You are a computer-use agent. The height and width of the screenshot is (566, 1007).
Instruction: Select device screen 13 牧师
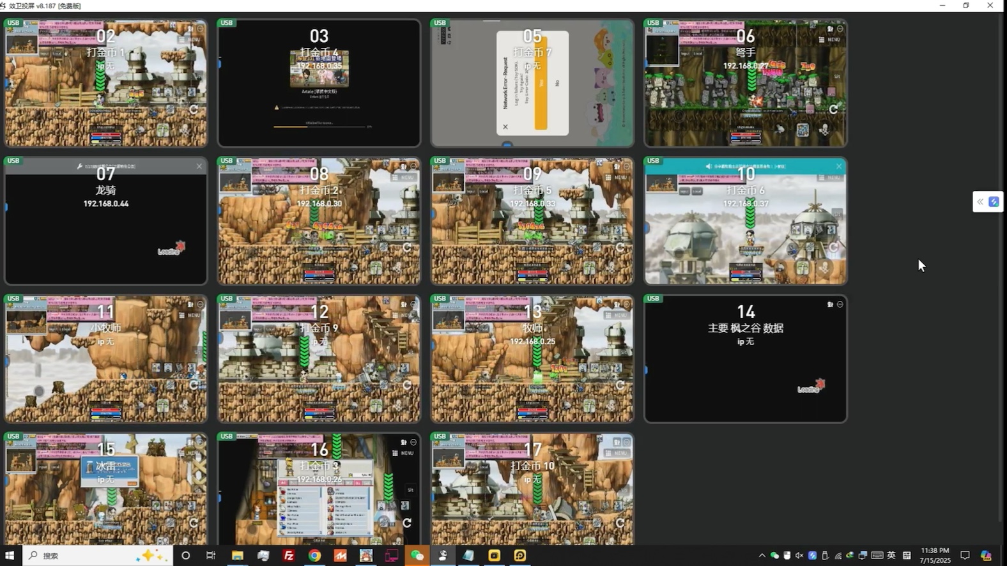point(532,358)
